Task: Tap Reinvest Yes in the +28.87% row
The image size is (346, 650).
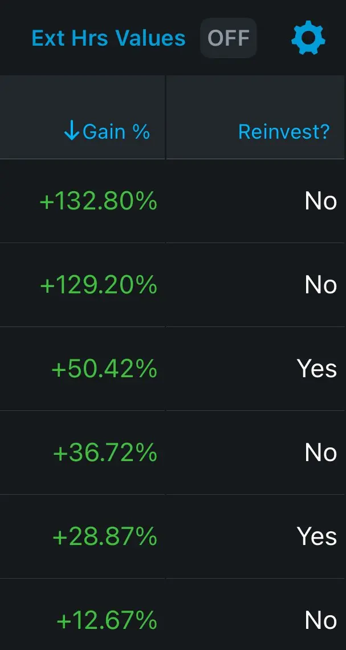Action: tap(317, 536)
